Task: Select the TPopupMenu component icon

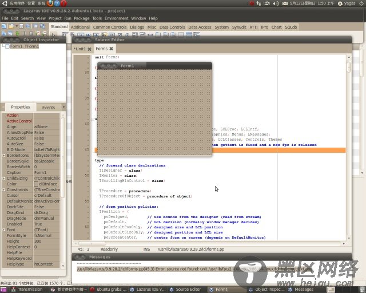Action: pyautogui.click(x=73, y=34)
